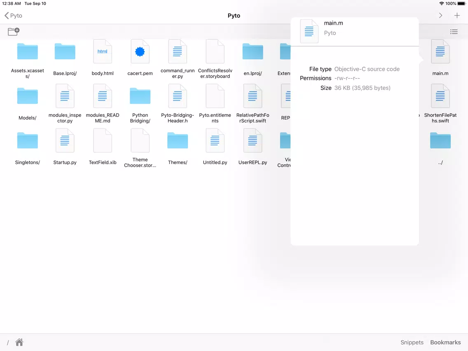Open the Pyto-Bridging-Header.h file

coord(178,96)
